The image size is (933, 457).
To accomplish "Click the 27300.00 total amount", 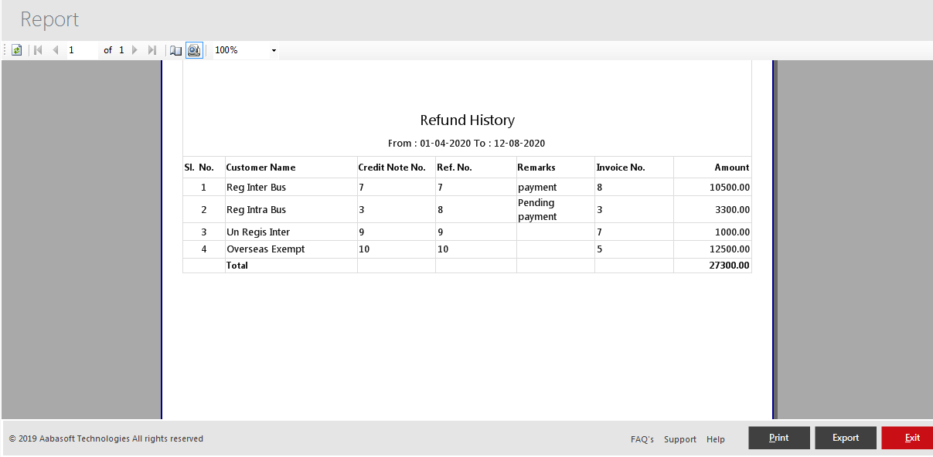I will point(730,266).
